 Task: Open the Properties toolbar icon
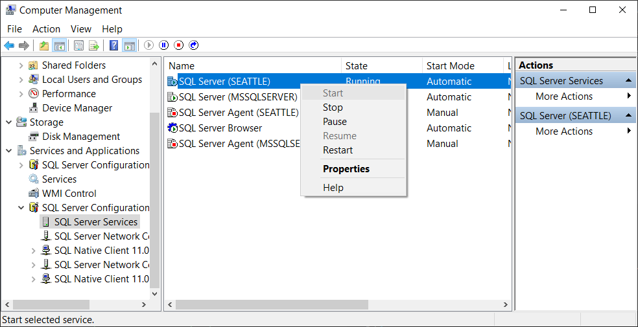click(x=79, y=45)
